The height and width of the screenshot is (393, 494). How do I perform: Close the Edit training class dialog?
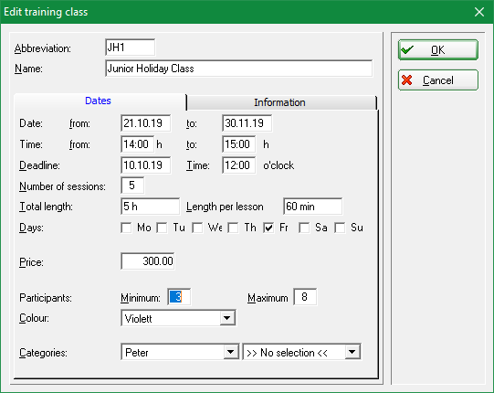point(479,12)
